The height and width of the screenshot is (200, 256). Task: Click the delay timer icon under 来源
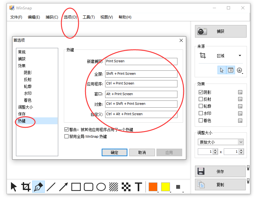click(239, 70)
